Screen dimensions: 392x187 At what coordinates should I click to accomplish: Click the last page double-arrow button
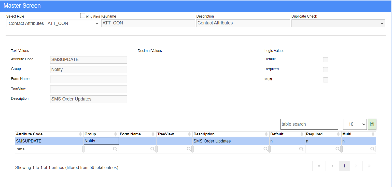tap(369, 166)
